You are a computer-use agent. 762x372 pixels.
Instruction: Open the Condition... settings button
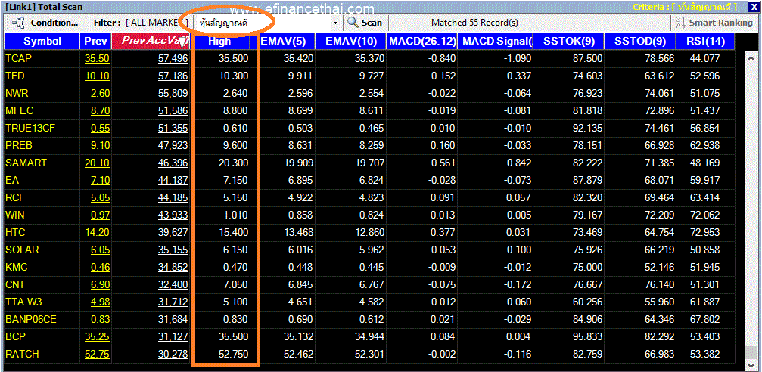click(45, 23)
